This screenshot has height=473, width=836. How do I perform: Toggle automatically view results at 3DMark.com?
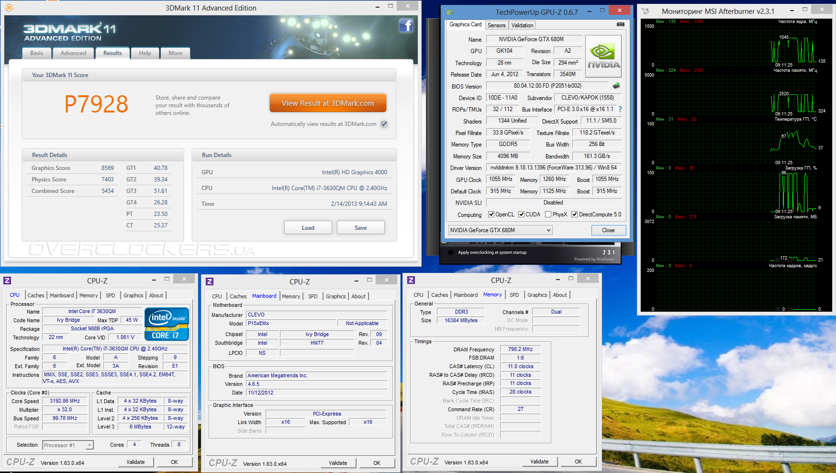(x=384, y=124)
